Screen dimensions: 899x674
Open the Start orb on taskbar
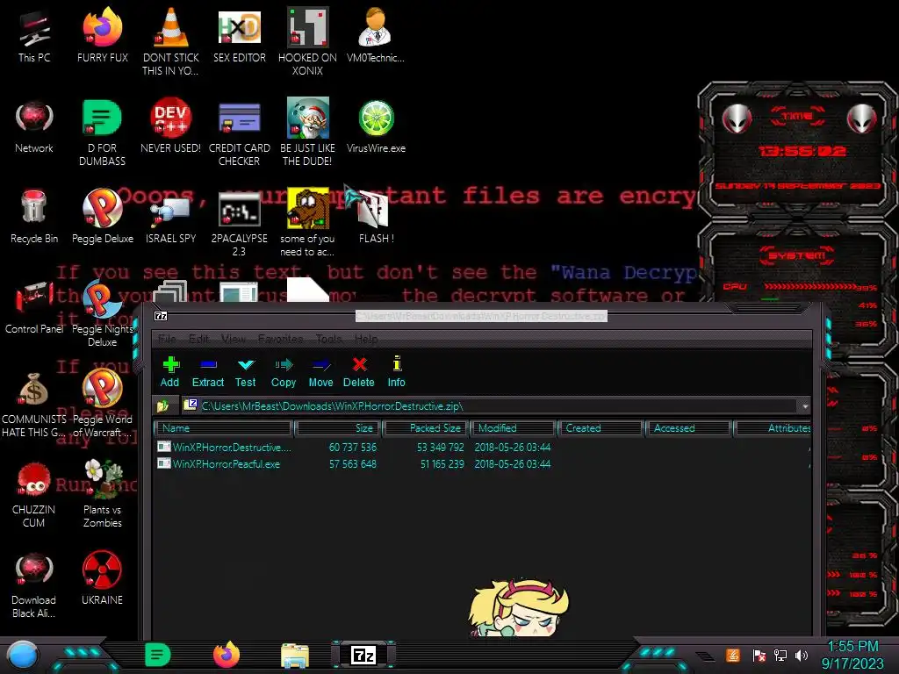[23, 655]
